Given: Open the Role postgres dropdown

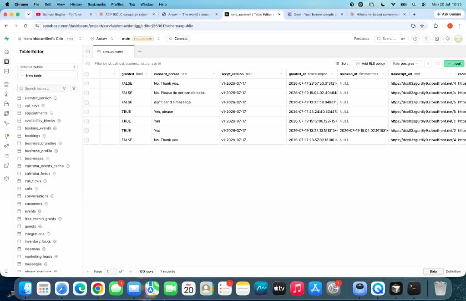Looking at the screenshot, I should 405,63.
